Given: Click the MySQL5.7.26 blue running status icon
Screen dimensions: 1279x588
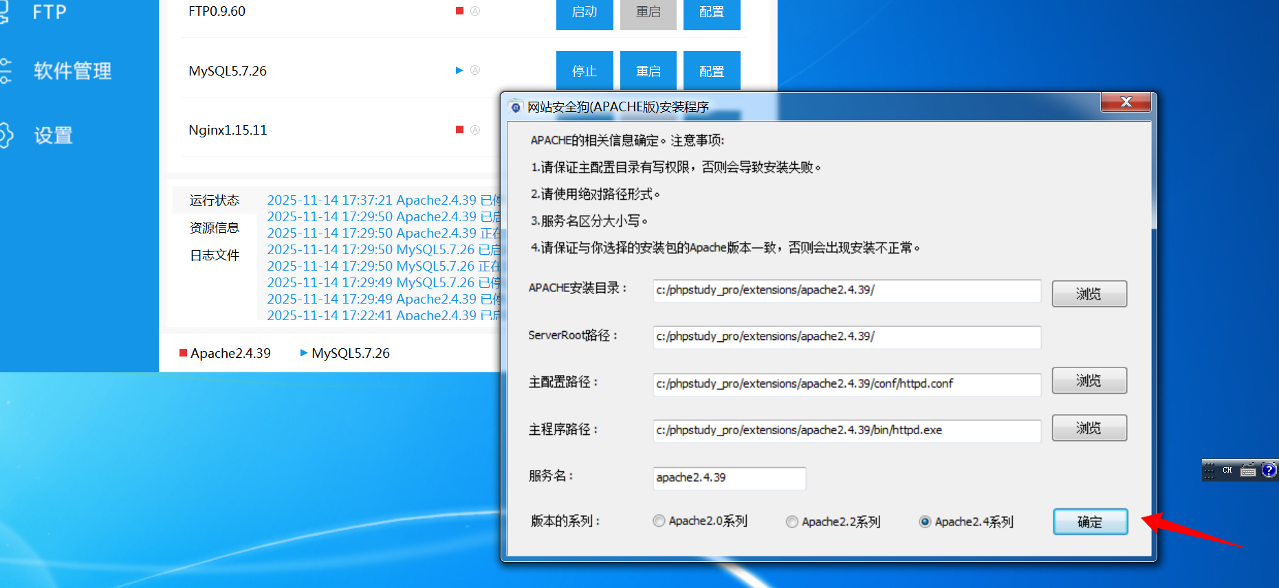Looking at the screenshot, I should [x=459, y=70].
